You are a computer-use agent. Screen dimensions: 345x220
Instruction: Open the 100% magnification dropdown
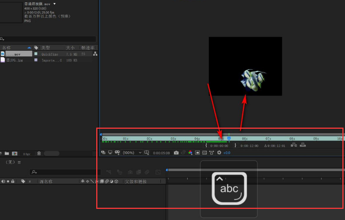tap(140, 152)
